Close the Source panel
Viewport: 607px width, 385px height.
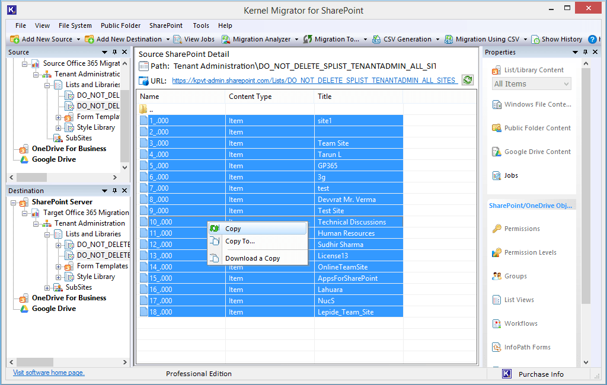click(x=124, y=52)
